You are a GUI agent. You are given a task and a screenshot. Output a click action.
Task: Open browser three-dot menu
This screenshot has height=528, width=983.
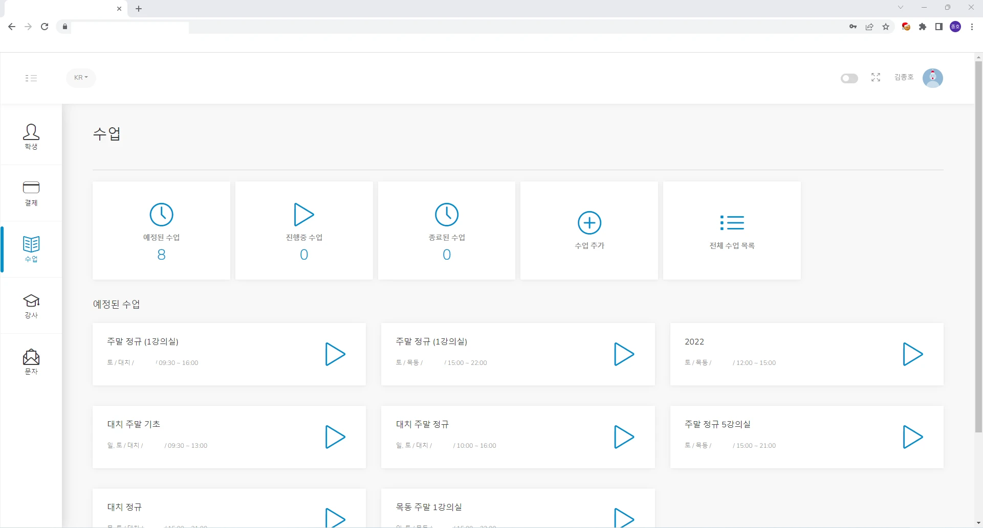(x=972, y=27)
